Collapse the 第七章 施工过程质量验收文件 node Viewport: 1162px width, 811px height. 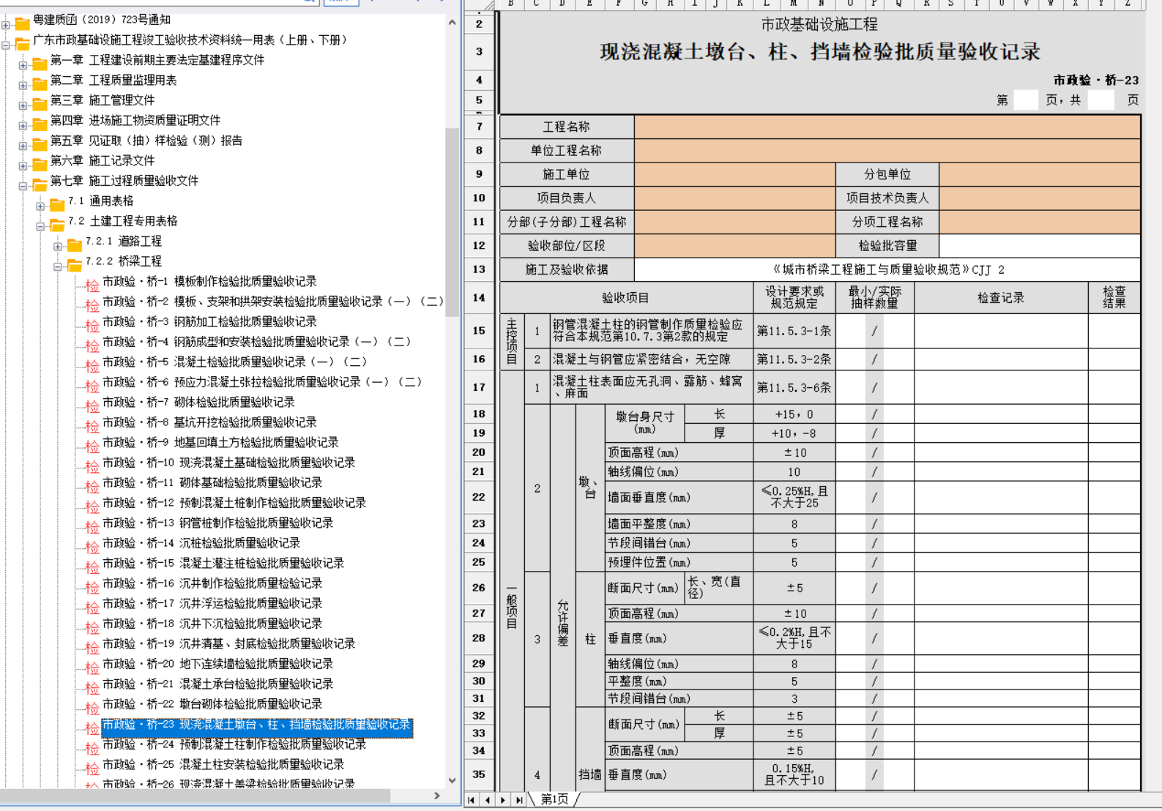pos(23,186)
